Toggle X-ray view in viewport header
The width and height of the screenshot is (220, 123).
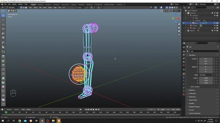(167, 8)
